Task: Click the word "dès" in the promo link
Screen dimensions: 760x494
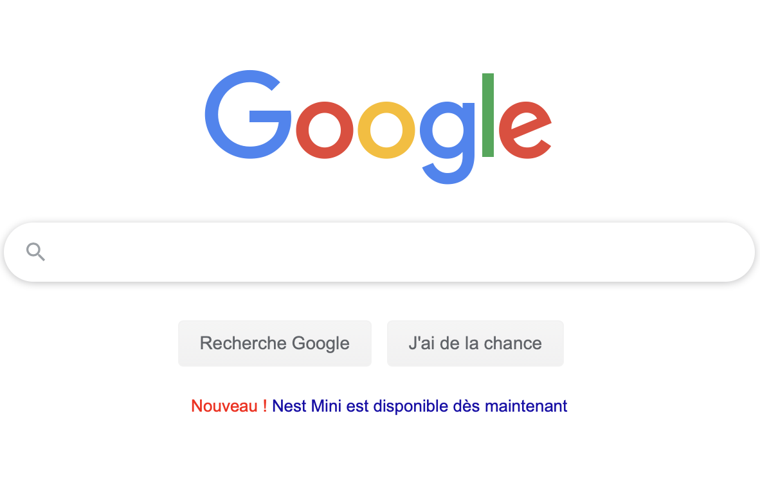Action: coord(466,407)
